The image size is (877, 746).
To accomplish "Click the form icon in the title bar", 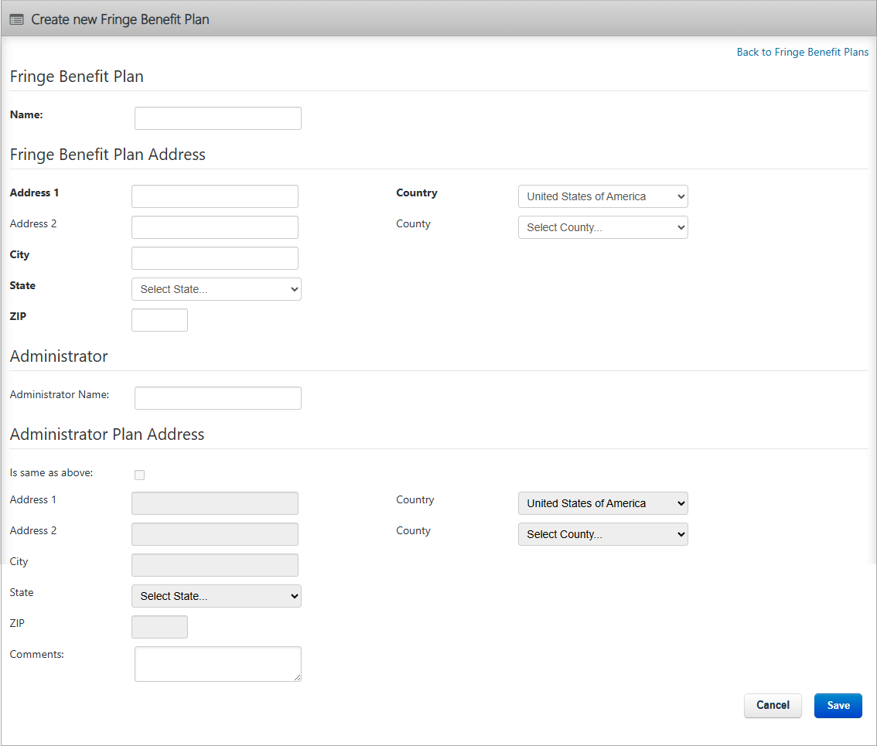I will pyautogui.click(x=16, y=19).
